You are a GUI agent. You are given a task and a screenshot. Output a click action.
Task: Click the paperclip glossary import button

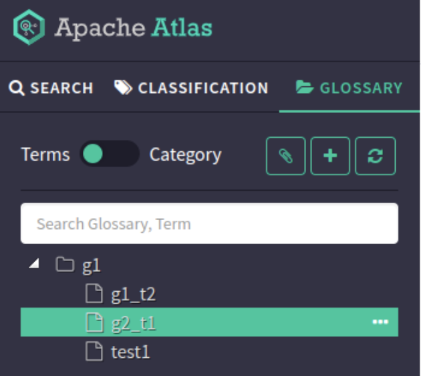285,156
